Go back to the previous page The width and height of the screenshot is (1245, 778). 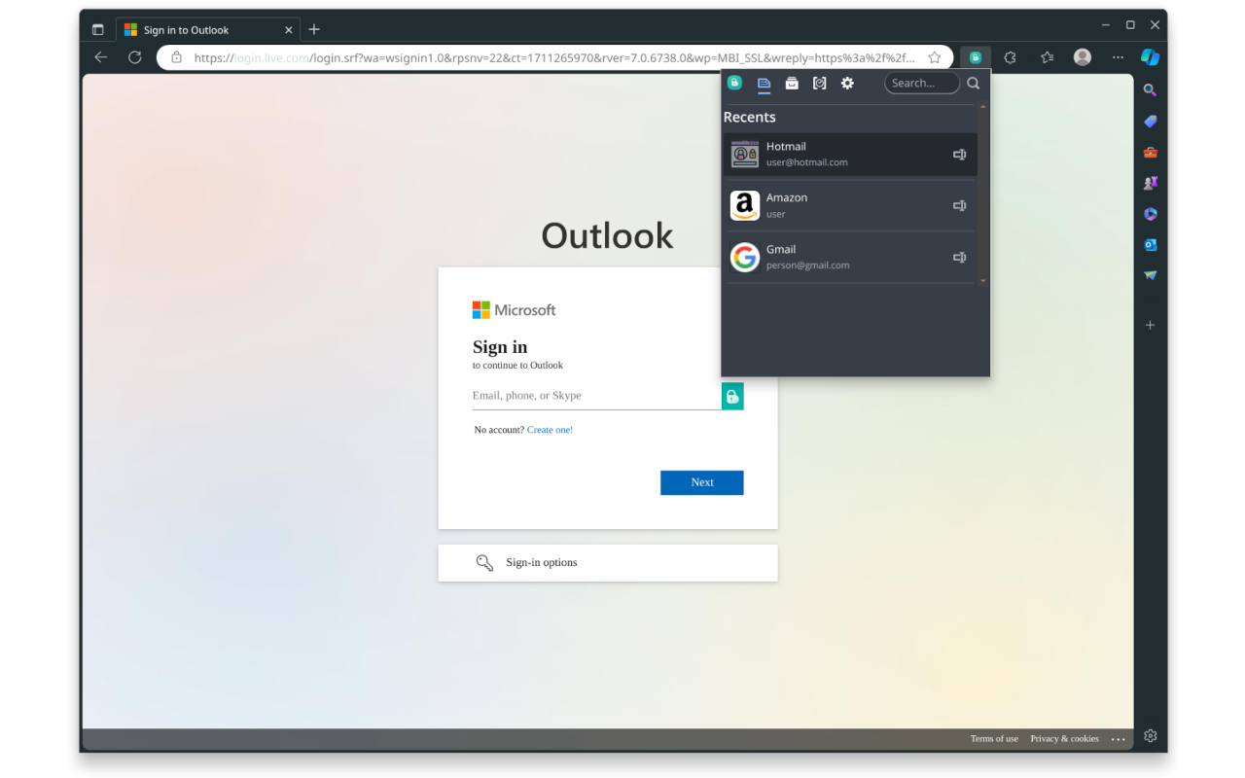(100, 57)
